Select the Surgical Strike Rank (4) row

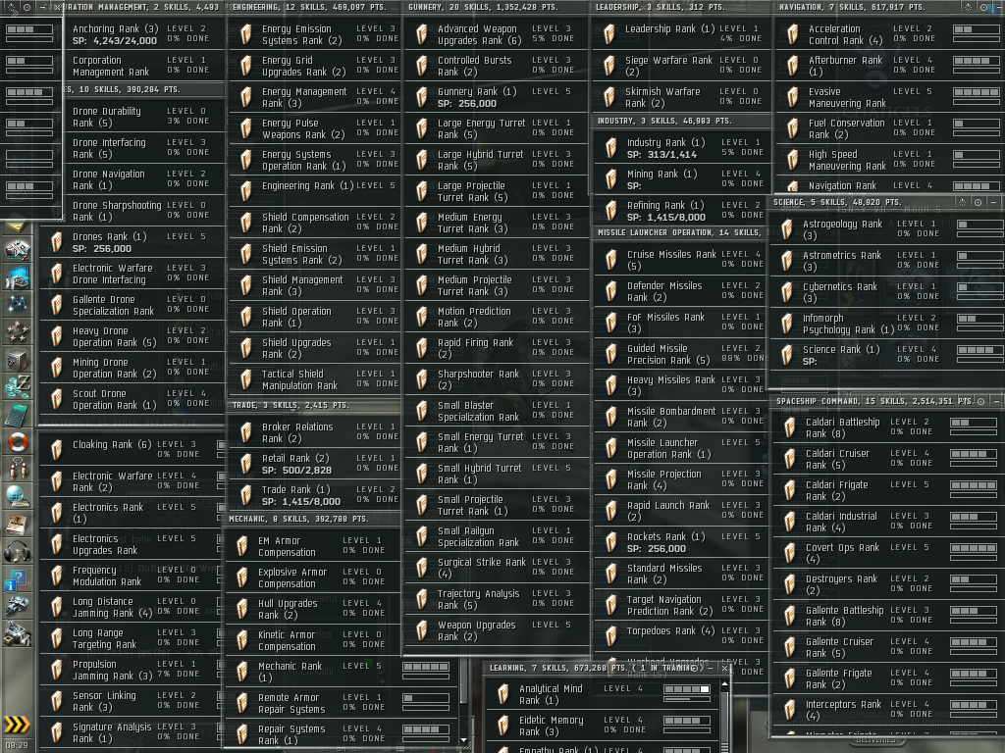tap(497, 568)
